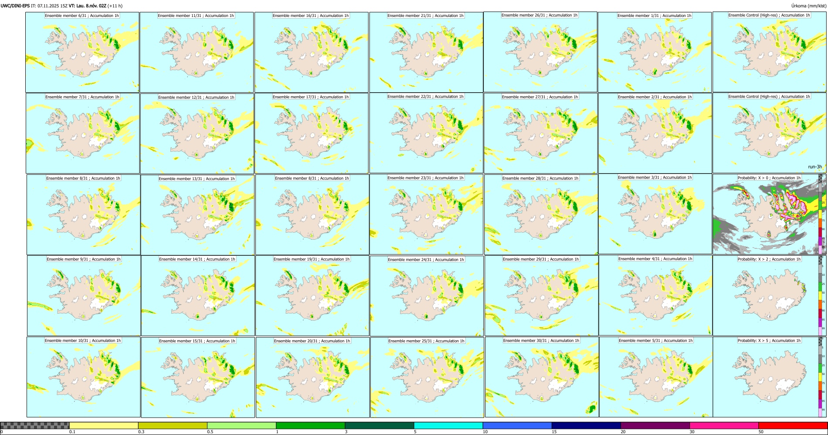Viewport: 828px width, 435px height.
Task: Click the 'Ensemble member 30/31' title label
Action: (541, 341)
